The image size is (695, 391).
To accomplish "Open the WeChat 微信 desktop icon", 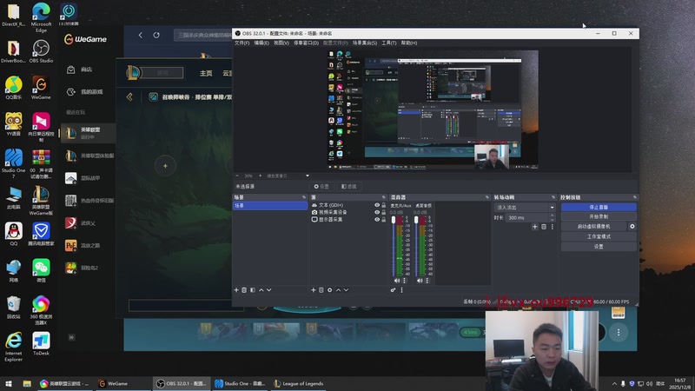I will coord(41,270).
